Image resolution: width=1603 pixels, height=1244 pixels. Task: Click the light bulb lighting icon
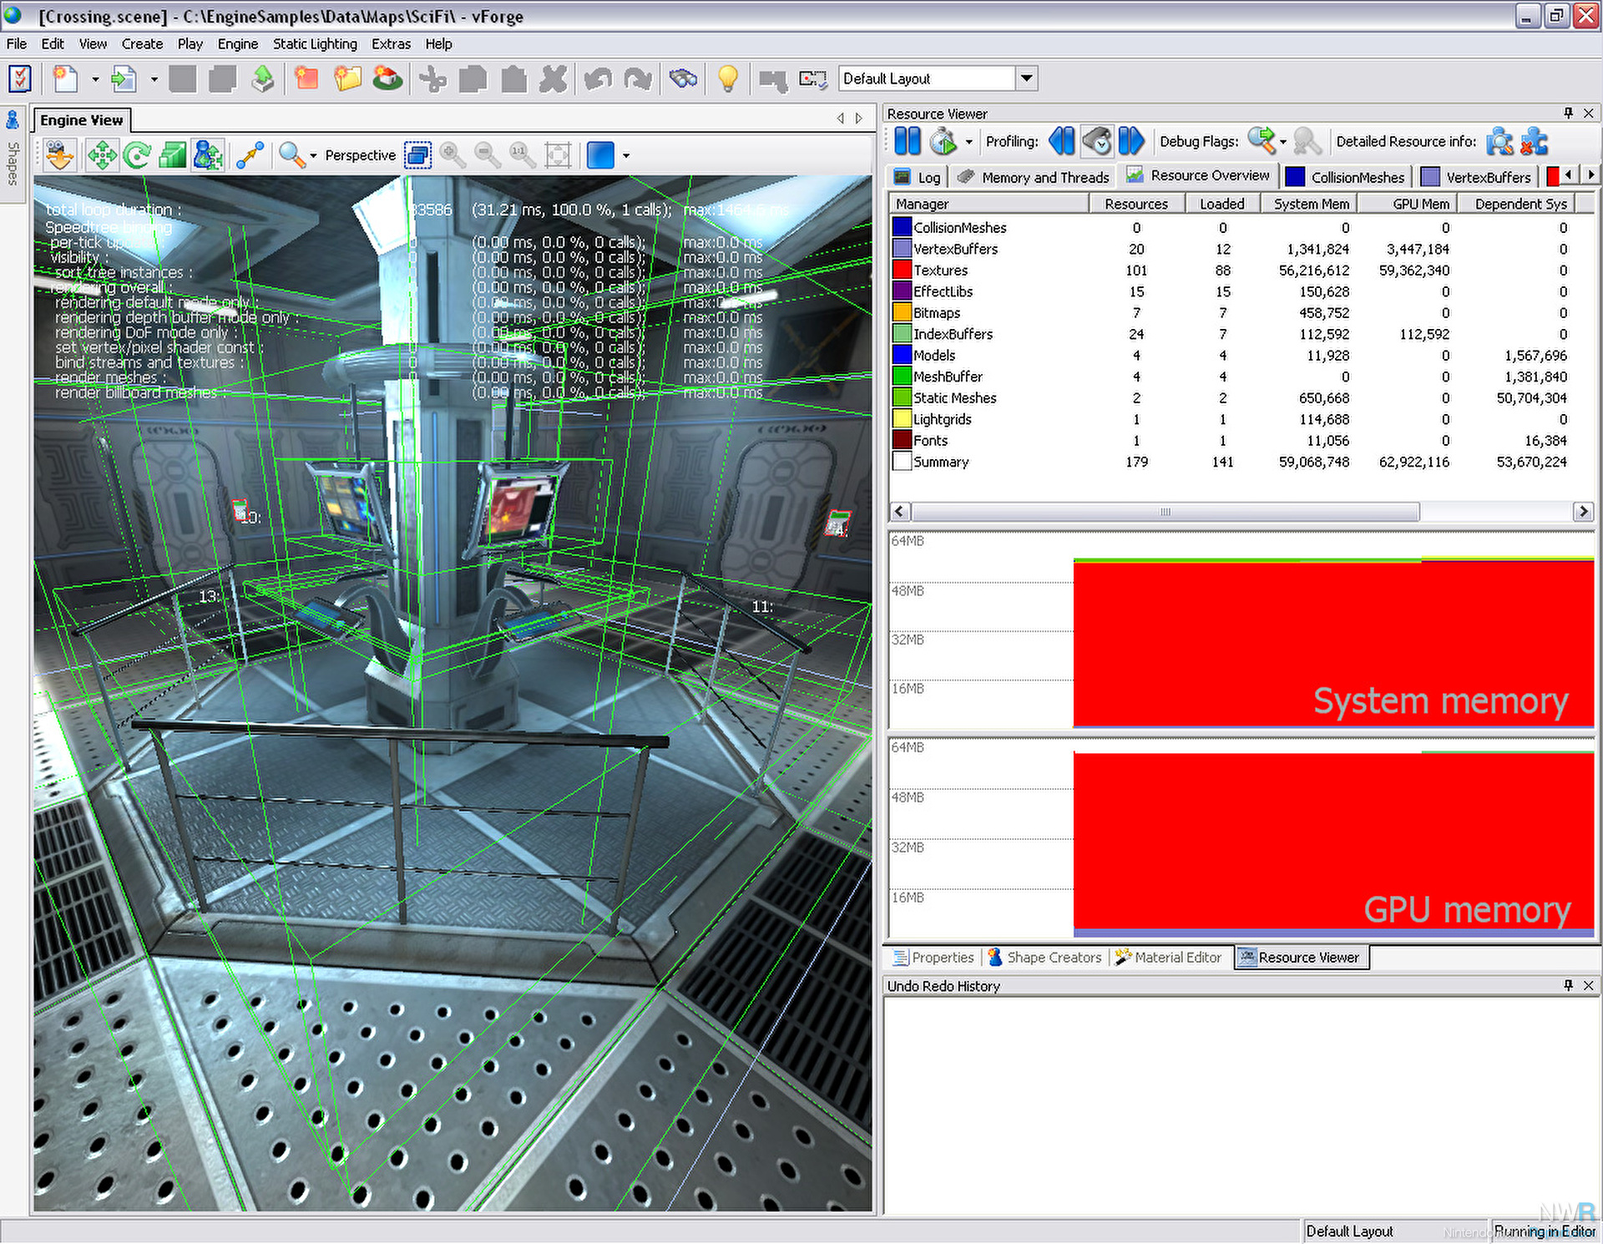(727, 79)
